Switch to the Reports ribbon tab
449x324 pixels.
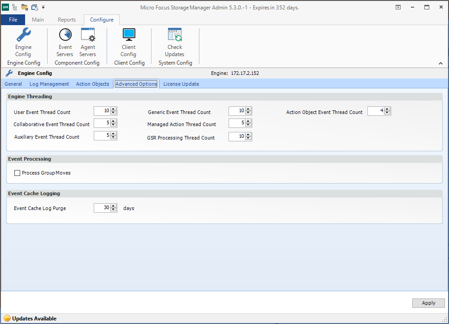(67, 19)
